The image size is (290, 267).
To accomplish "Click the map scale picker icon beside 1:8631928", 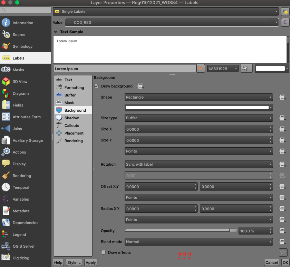I will pyautogui.click(x=246, y=68).
